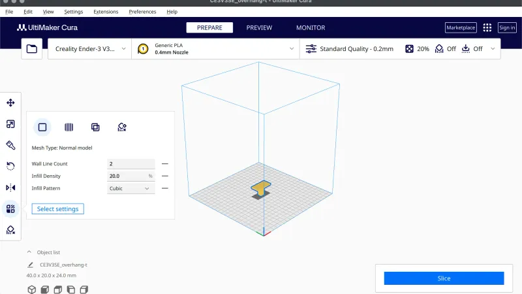Open the application switcher grid icon
The width and height of the screenshot is (522, 294).
[487, 27]
